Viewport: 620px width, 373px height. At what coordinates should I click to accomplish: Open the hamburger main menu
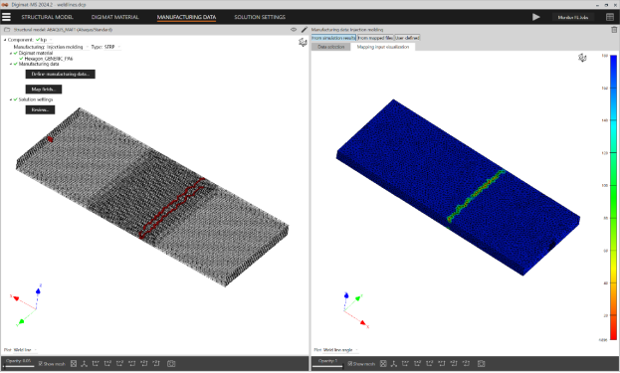point(6,17)
